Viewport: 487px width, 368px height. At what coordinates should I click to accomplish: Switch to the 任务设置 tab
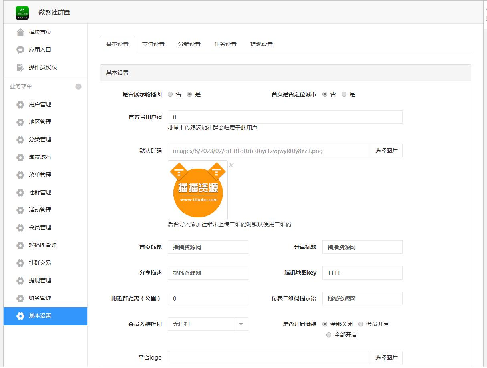click(225, 44)
